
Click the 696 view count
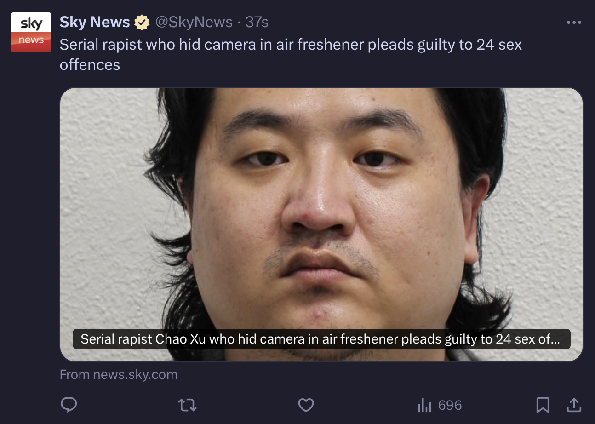click(450, 405)
